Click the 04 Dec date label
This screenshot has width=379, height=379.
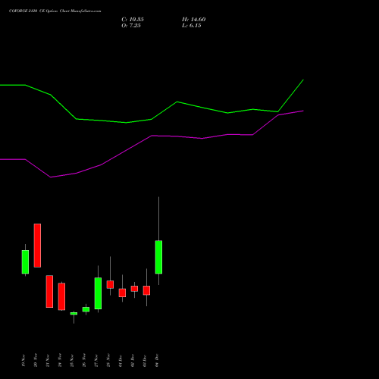pos(157,361)
